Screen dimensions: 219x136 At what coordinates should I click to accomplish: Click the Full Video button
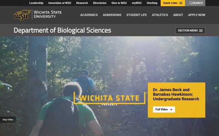[x=164, y=109]
